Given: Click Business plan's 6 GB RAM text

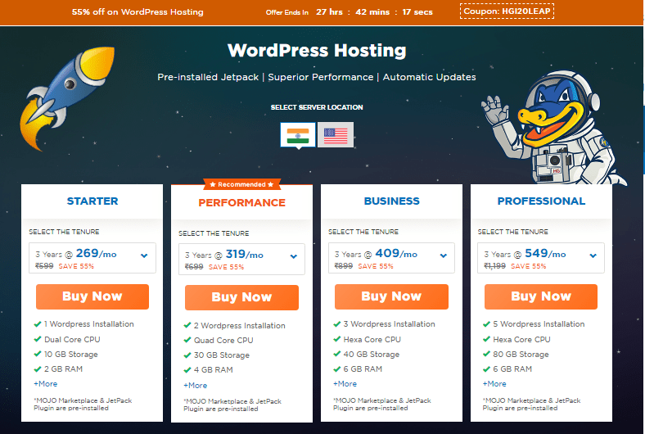Looking at the screenshot, I should (363, 369).
